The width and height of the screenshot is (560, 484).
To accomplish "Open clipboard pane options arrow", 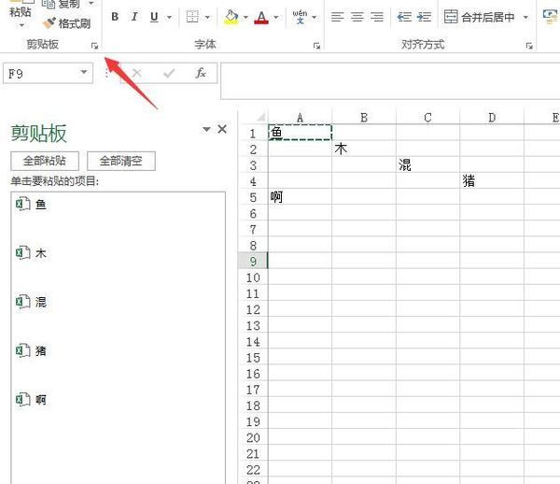I will [206, 129].
